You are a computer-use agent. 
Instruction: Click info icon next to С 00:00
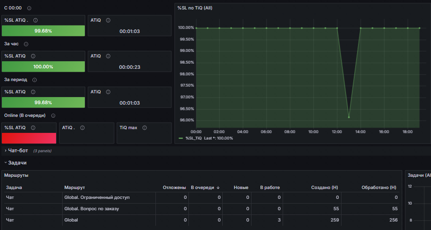[x=29, y=8]
